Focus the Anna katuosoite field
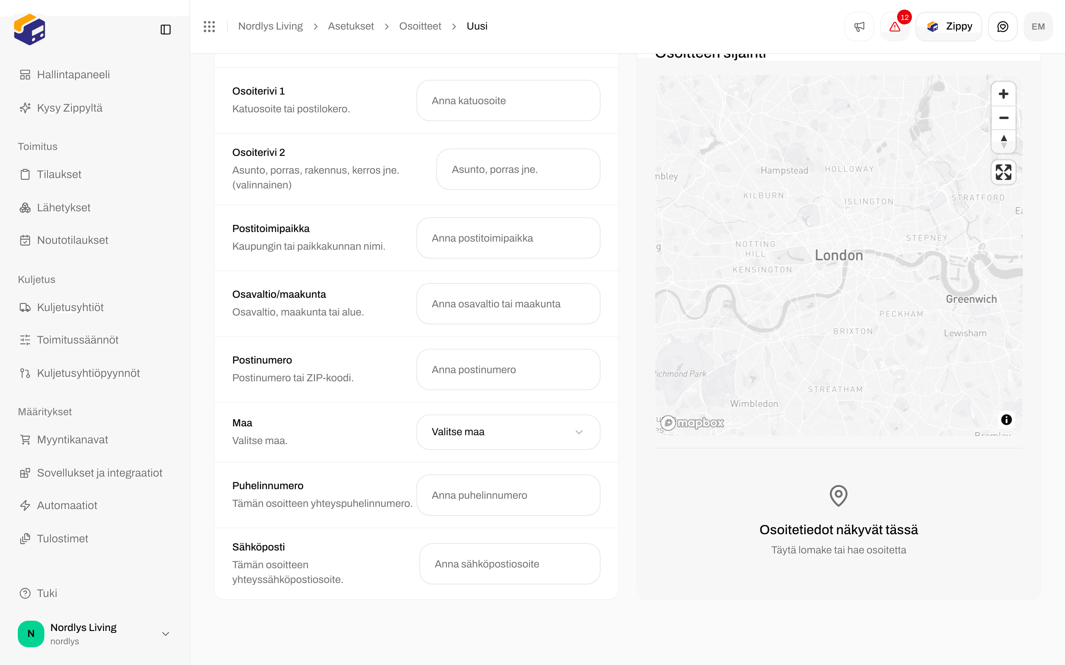The height and width of the screenshot is (665, 1065). pyautogui.click(x=508, y=101)
